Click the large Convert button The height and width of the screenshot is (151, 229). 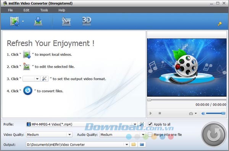(214, 134)
